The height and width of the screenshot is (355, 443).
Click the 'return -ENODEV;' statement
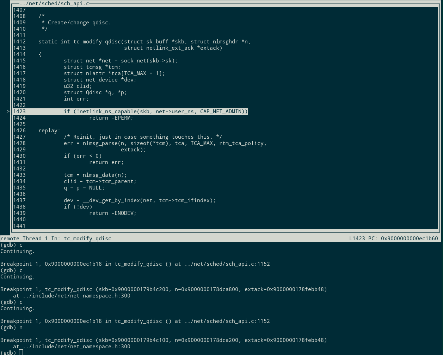112,213
